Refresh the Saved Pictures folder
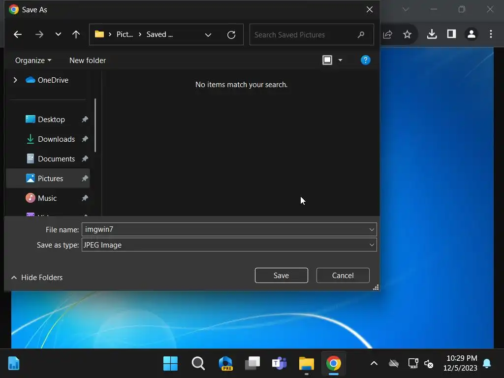 pos(231,35)
